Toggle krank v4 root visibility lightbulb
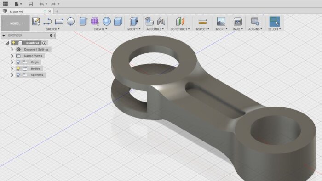This screenshot has height=181, width=322. [13, 43]
